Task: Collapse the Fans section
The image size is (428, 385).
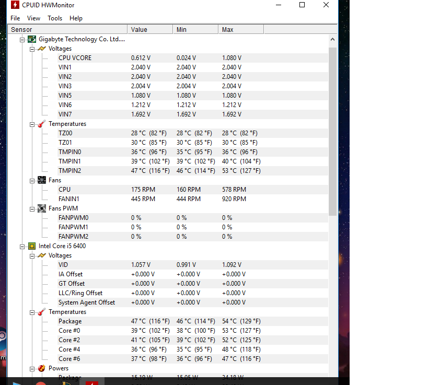Action: [32, 181]
